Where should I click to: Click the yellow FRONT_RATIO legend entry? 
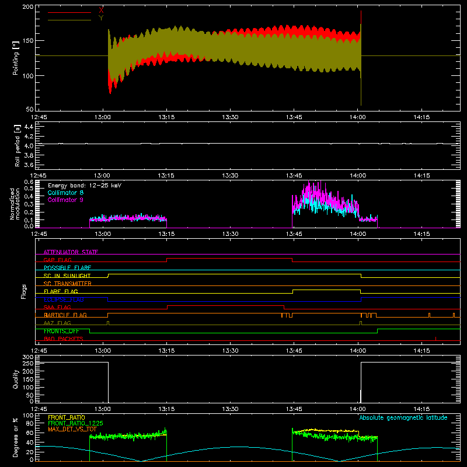click(x=67, y=417)
